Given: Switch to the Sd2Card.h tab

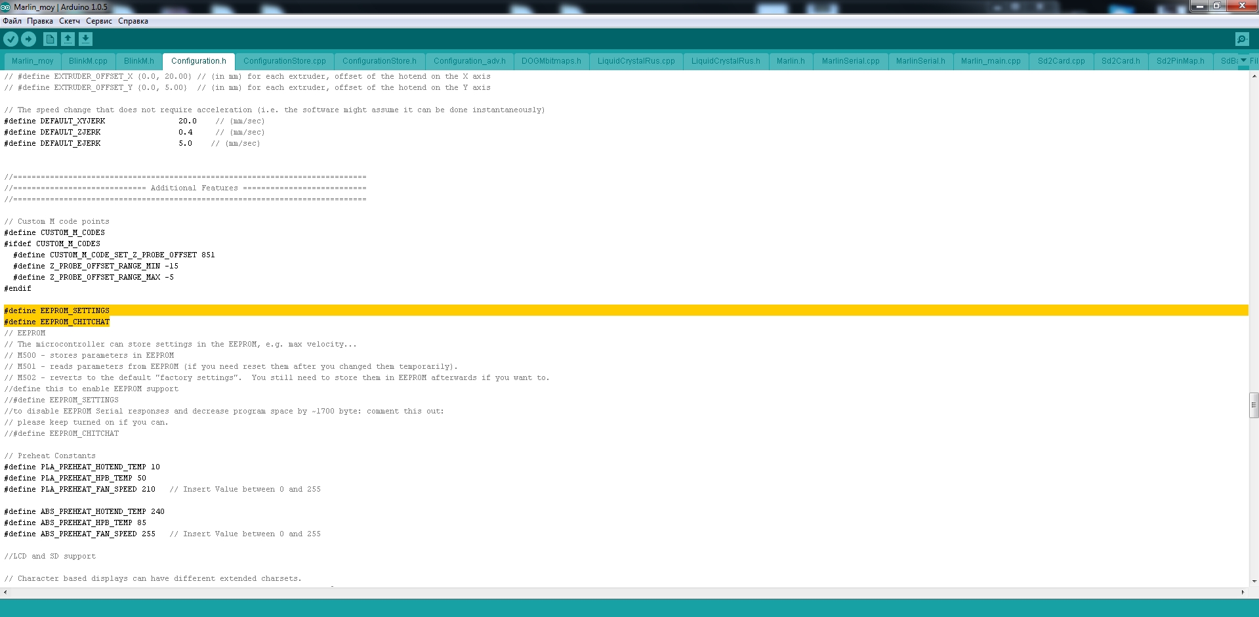Looking at the screenshot, I should point(1121,61).
